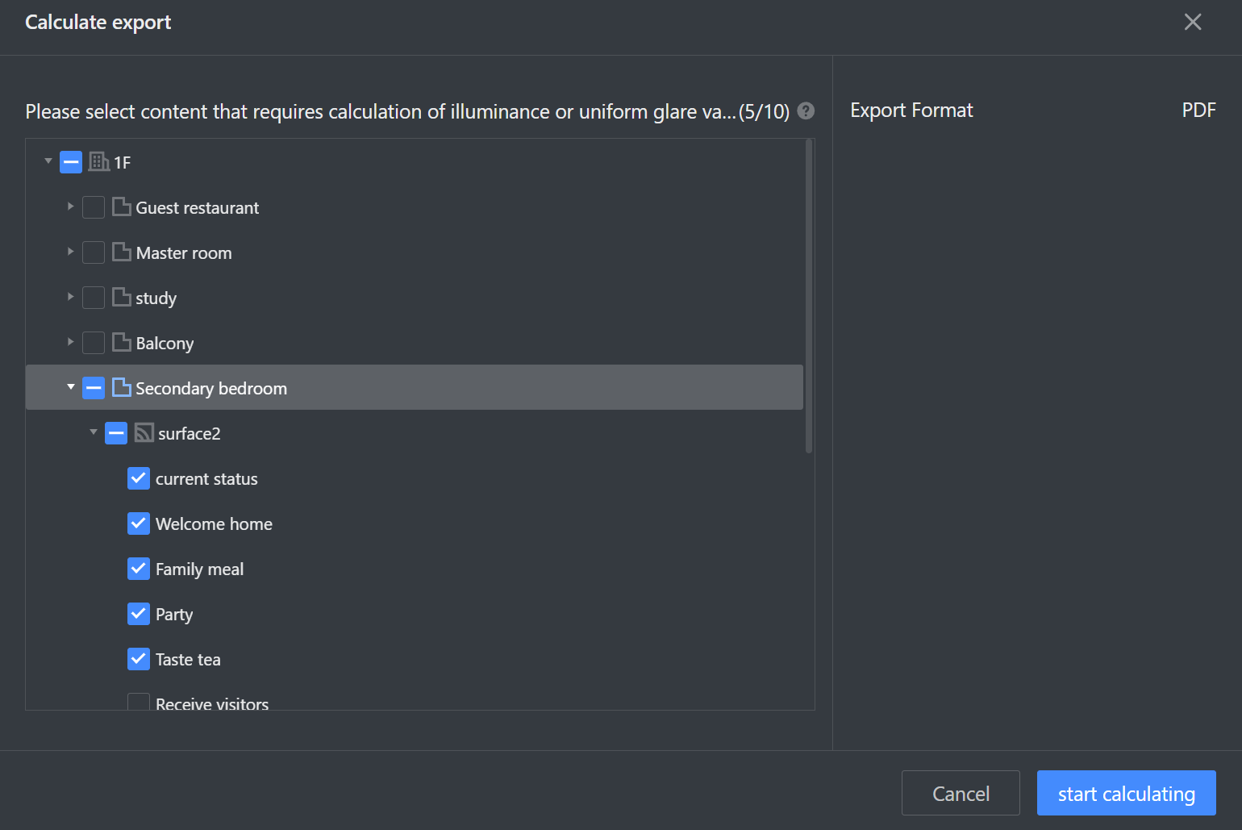Click the surface2 calculation surface icon

click(144, 433)
